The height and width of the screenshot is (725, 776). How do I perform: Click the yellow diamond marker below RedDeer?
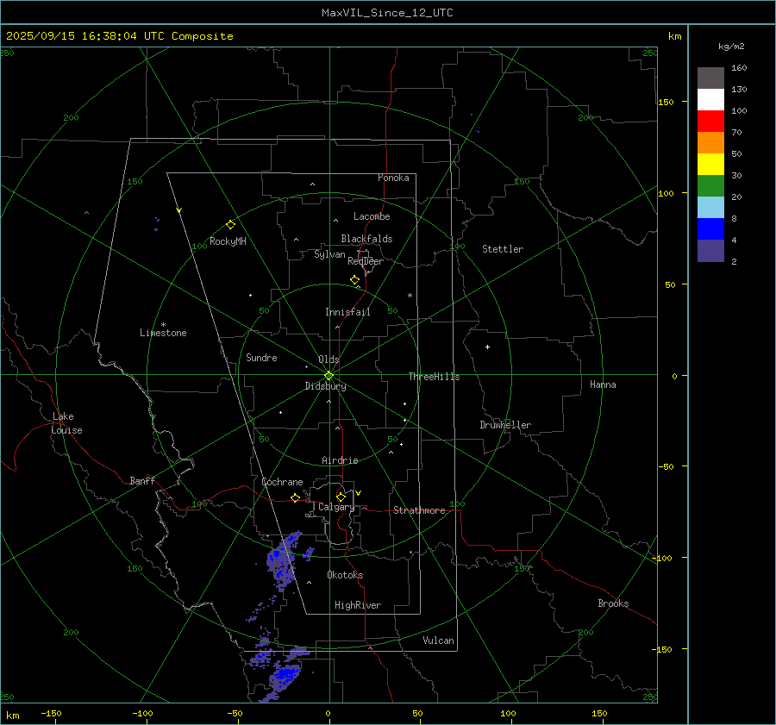(x=354, y=280)
